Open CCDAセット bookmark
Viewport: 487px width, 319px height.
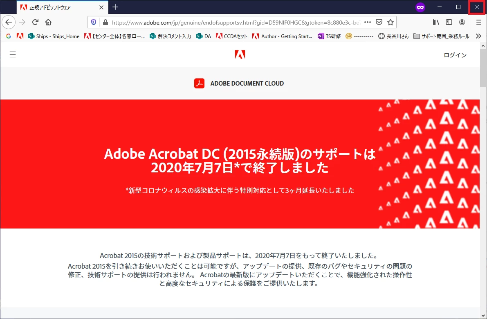tap(232, 36)
